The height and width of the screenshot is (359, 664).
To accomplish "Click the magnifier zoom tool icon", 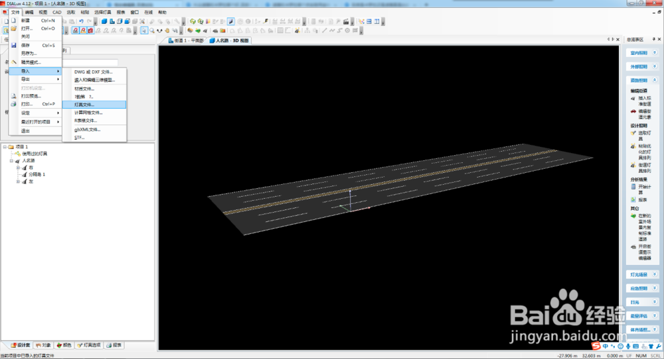I will (x=152, y=30).
